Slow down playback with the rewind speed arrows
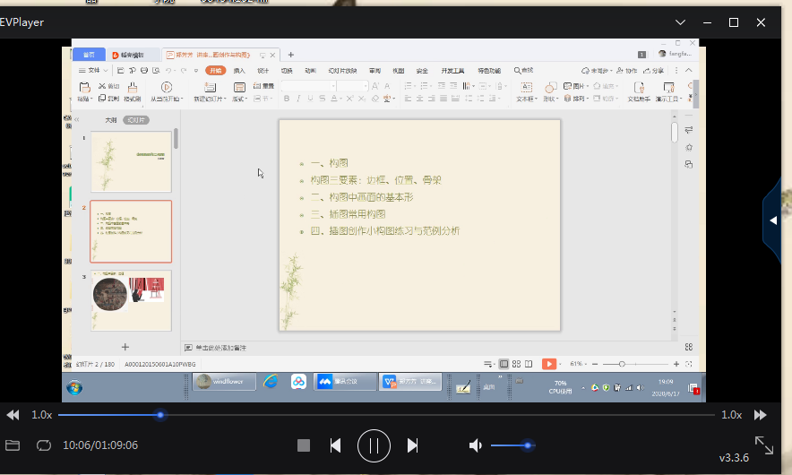This screenshot has height=475, width=792. [13, 415]
